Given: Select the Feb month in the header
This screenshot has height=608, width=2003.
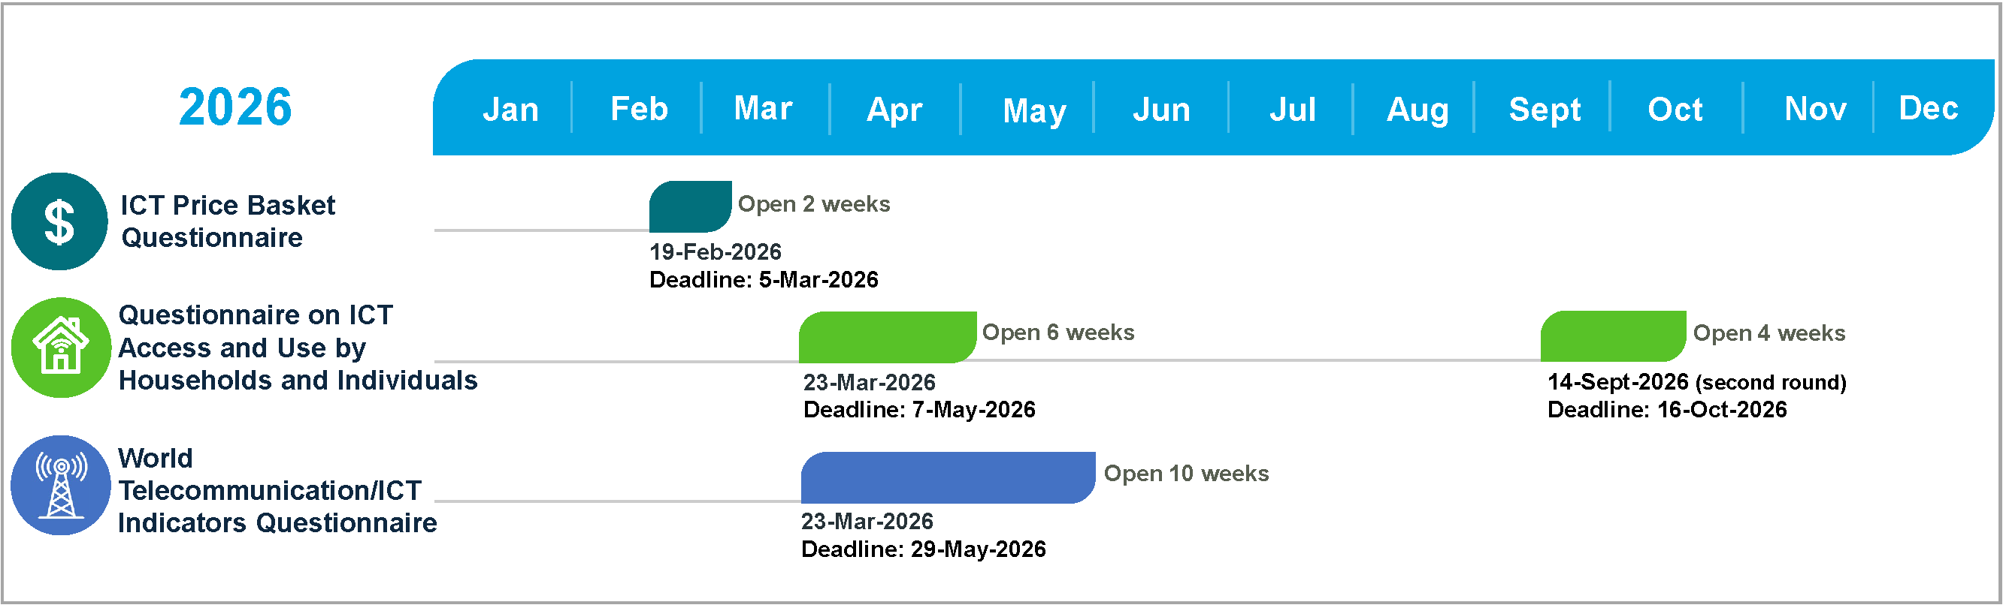Looking at the screenshot, I should tap(639, 109).
